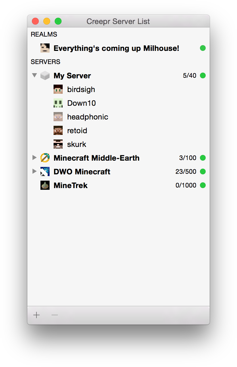Click the MineTrek server icon
This screenshot has height=367, width=237.
tap(45, 185)
